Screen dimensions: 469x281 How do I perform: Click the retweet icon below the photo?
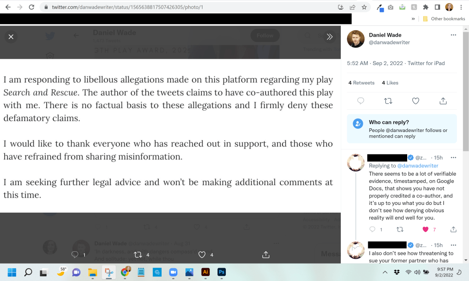coord(138,254)
